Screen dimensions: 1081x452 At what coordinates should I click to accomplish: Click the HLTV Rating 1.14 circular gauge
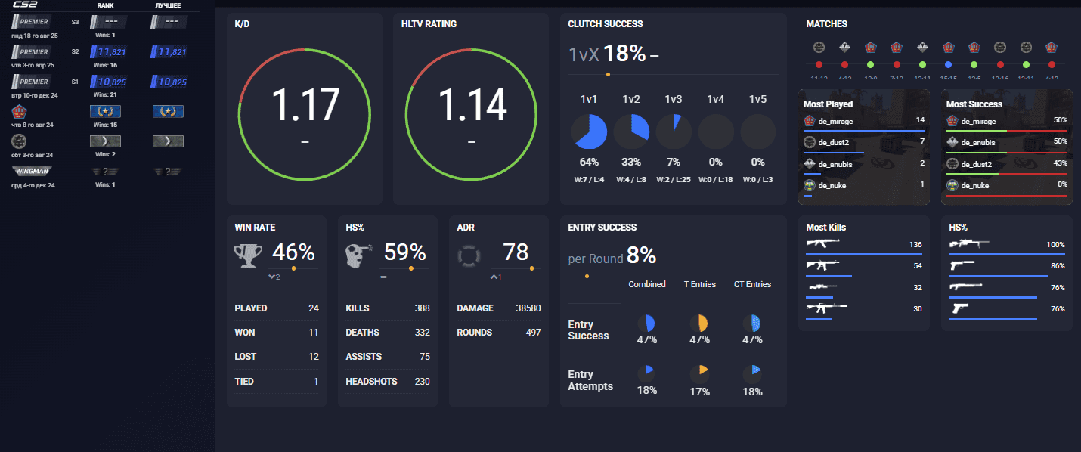click(471, 115)
